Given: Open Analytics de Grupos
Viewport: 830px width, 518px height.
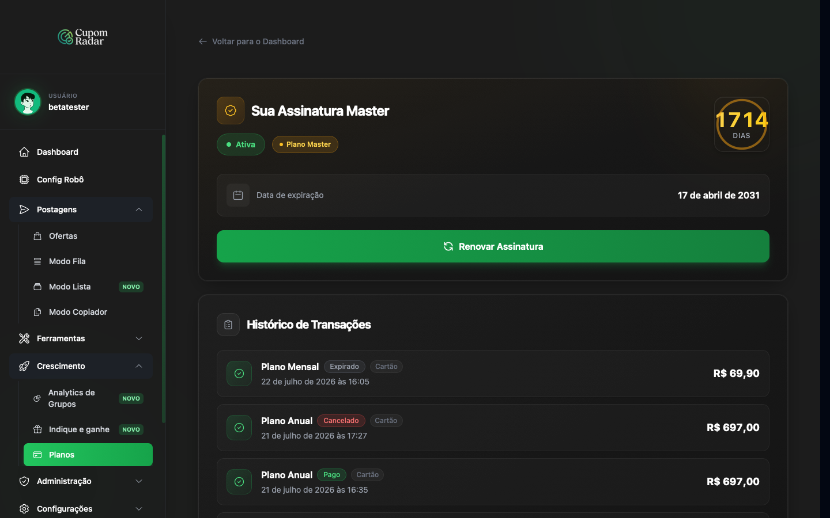Looking at the screenshot, I should point(88,398).
